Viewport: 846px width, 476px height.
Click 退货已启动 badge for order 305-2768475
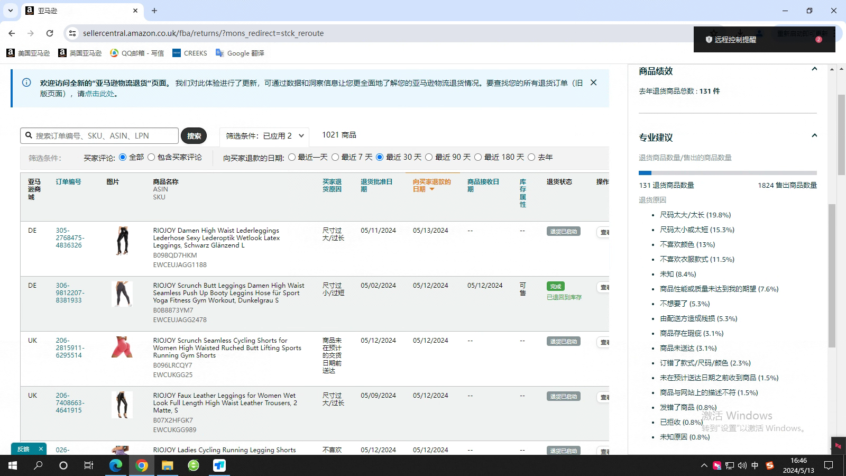[x=563, y=231]
